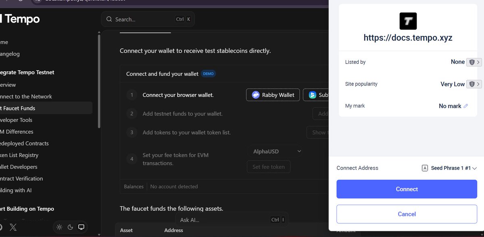Click the 'No account detected' text
Screen dimensions: 484x237
point(174,187)
